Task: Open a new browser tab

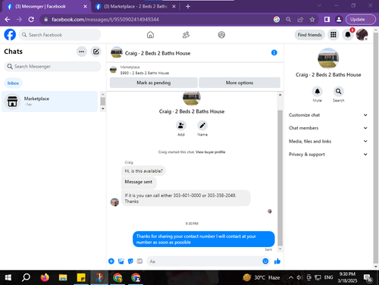Action: [x=188, y=7]
